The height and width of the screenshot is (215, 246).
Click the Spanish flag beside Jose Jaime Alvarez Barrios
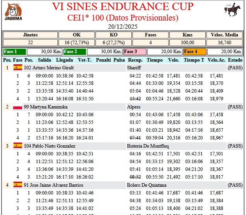pyautogui.click(x=18, y=185)
